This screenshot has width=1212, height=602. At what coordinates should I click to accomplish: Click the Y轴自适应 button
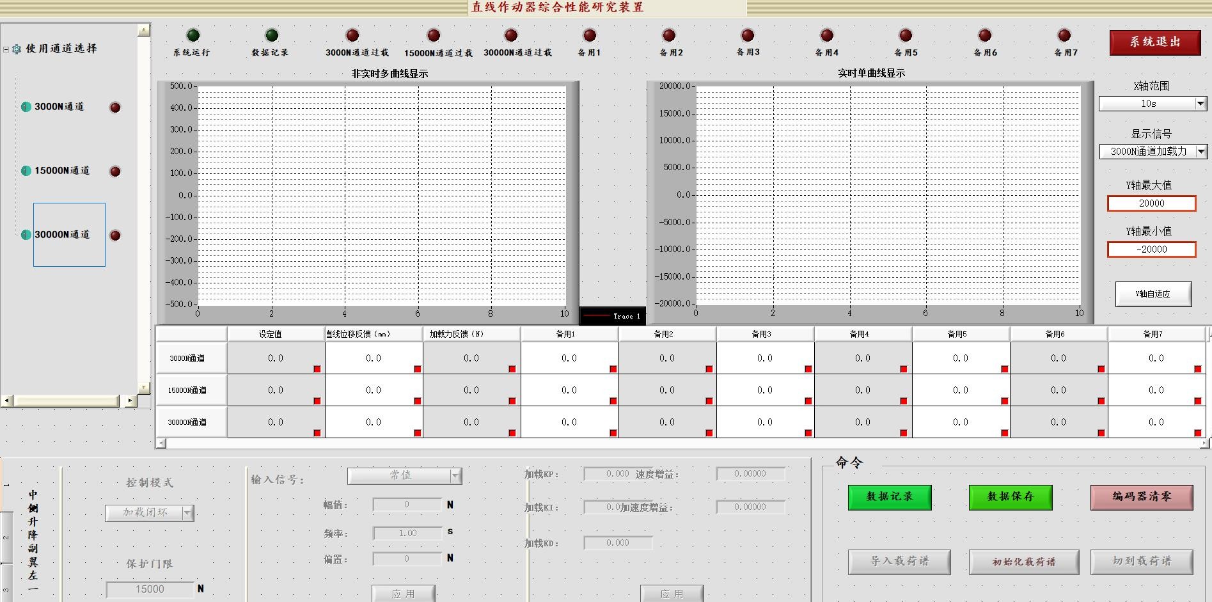[1153, 294]
